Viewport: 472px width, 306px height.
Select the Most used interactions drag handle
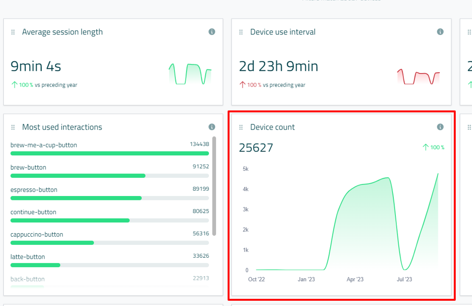click(13, 127)
